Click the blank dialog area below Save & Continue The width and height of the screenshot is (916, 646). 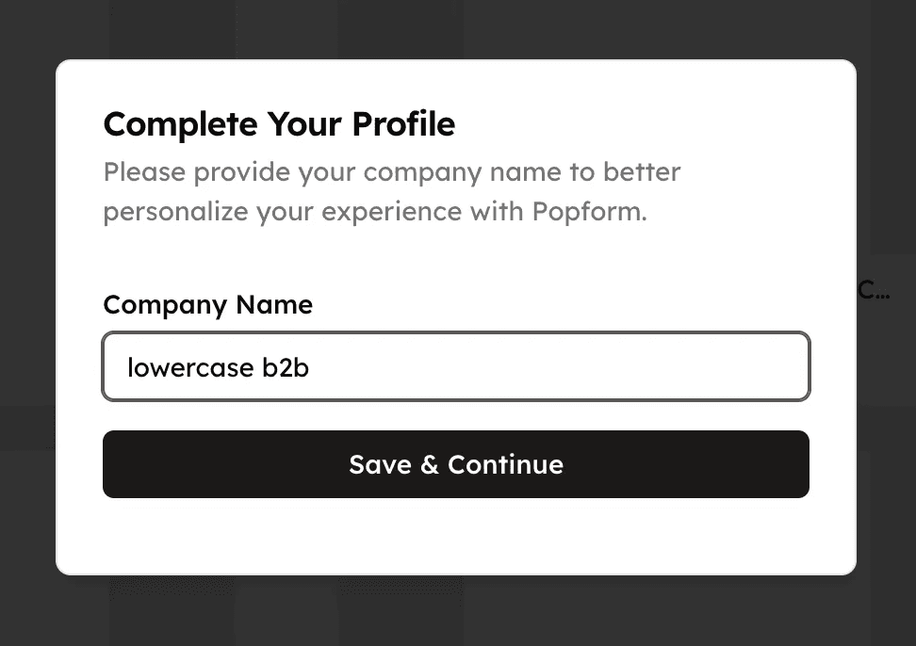point(455,537)
